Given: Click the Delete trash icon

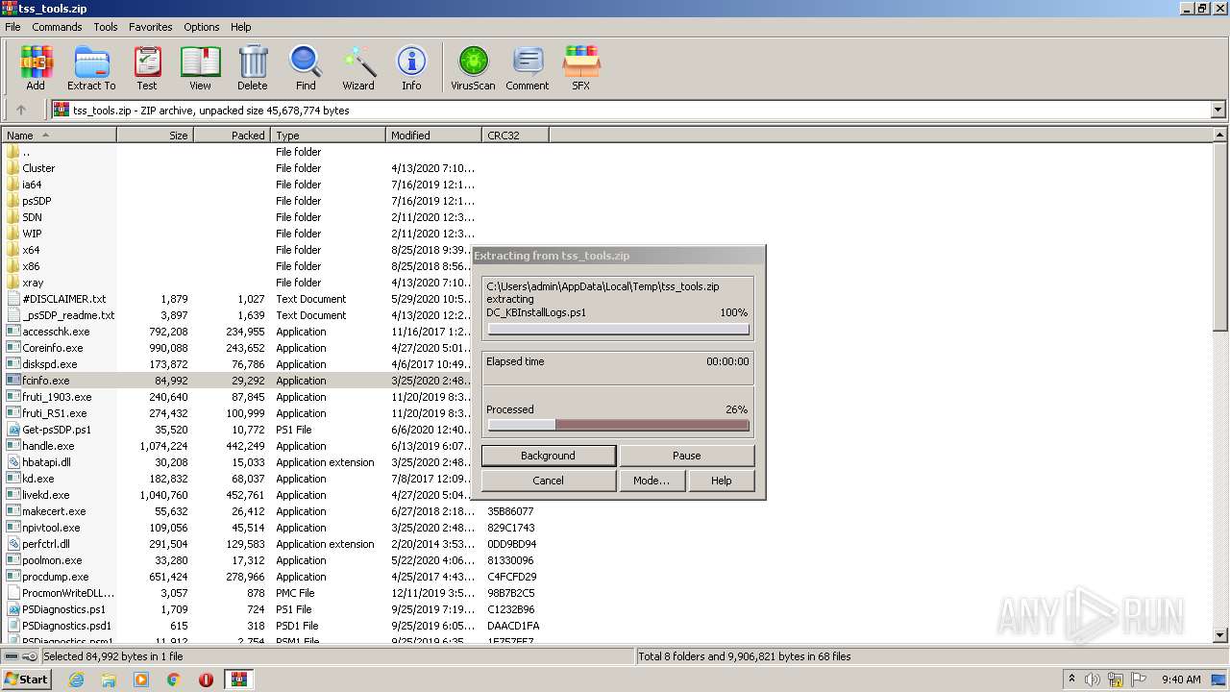Looking at the screenshot, I should pyautogui.click(x=253, y=68).
